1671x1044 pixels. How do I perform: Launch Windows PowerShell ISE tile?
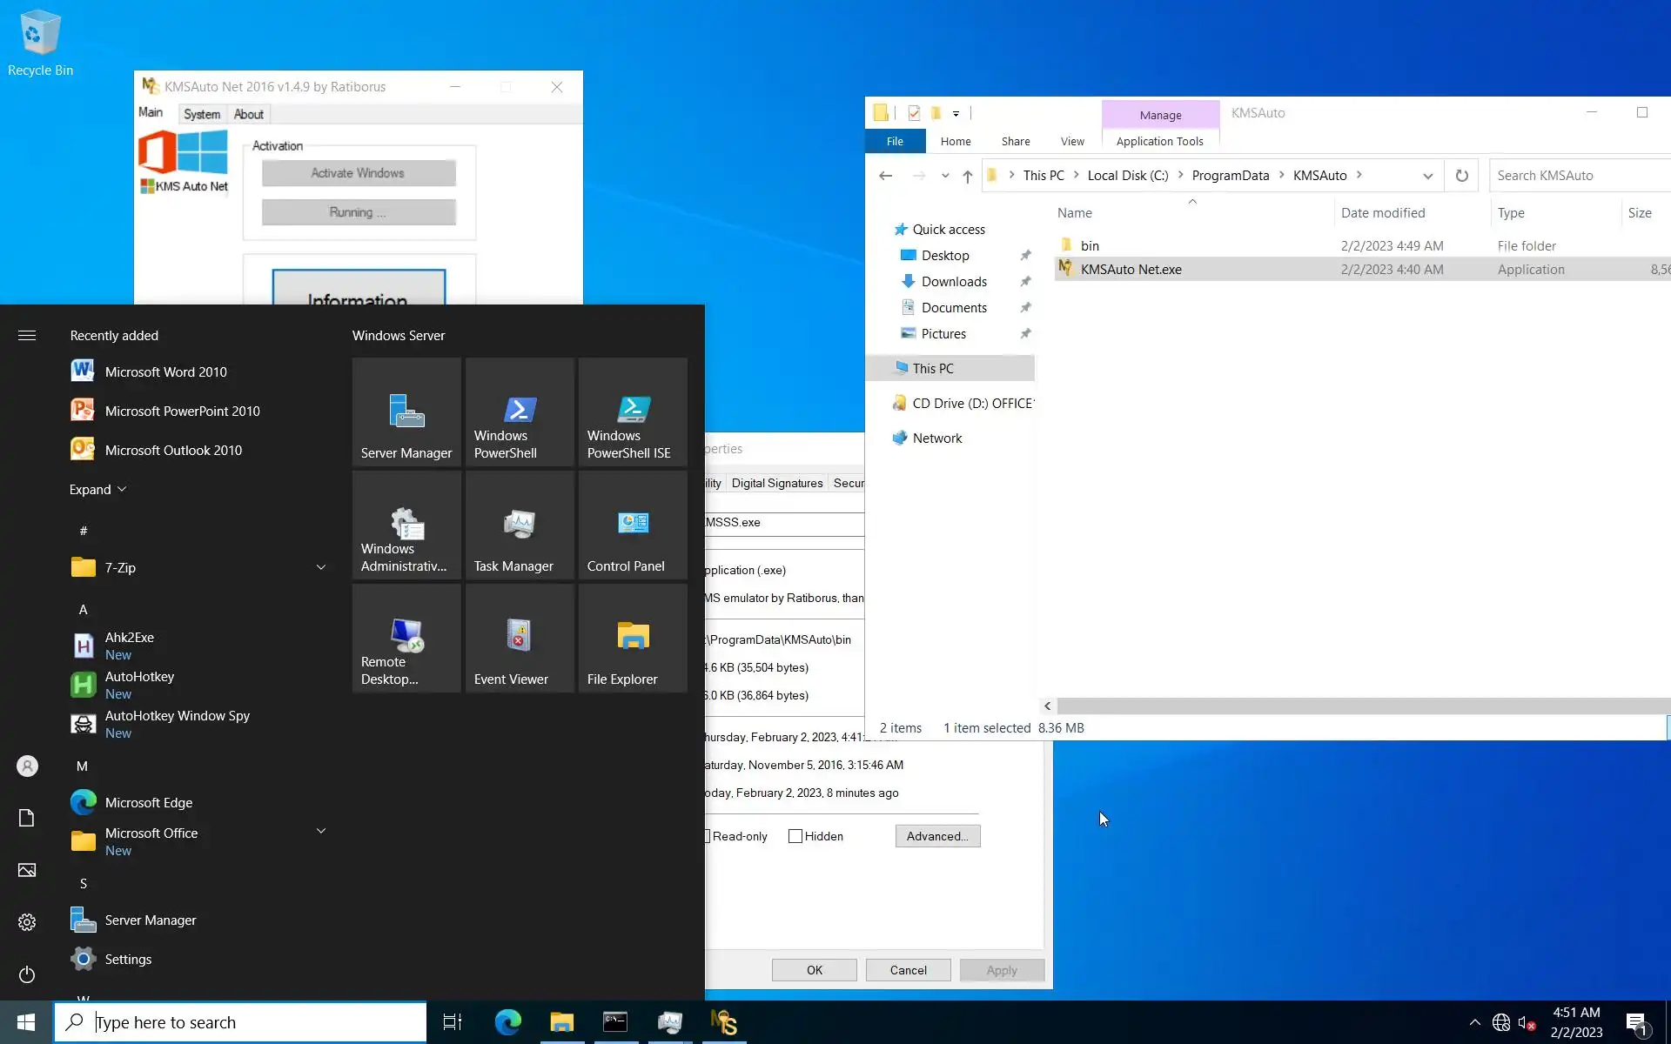633,412
